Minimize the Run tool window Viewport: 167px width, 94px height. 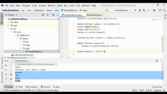[x=161, y=61]
